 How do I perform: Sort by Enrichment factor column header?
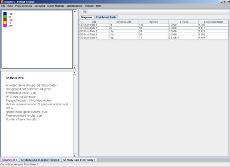point(213,22)
